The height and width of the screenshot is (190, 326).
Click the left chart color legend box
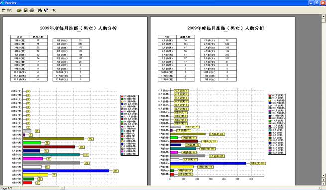[x=130, y=126]
